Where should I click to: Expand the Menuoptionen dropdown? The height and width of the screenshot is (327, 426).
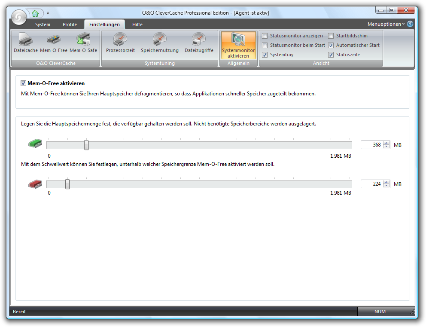tap(386, 24)
